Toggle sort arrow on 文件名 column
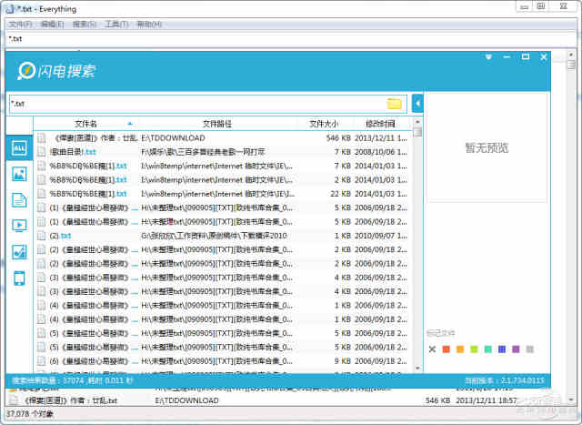The image size is (582, 425). pyautogui.click(x=129, y=124)
